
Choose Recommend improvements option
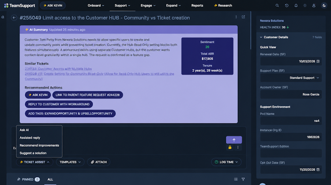click(39, 145)
